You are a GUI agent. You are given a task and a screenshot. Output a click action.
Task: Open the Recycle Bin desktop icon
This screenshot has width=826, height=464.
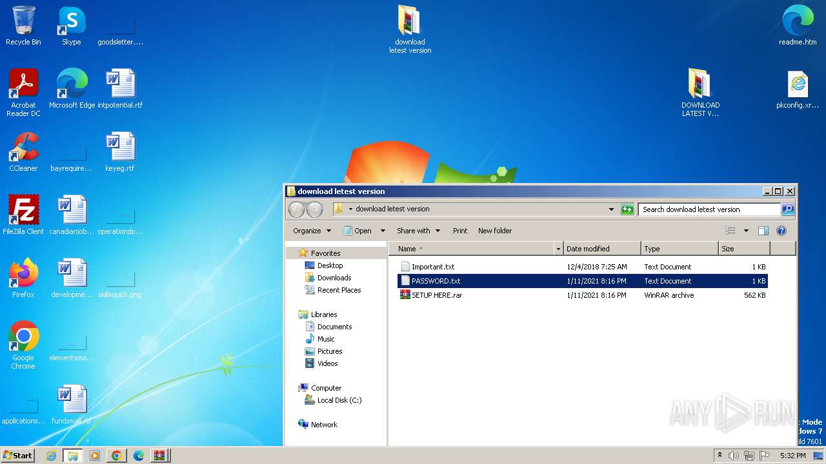(x=23, y=26)
